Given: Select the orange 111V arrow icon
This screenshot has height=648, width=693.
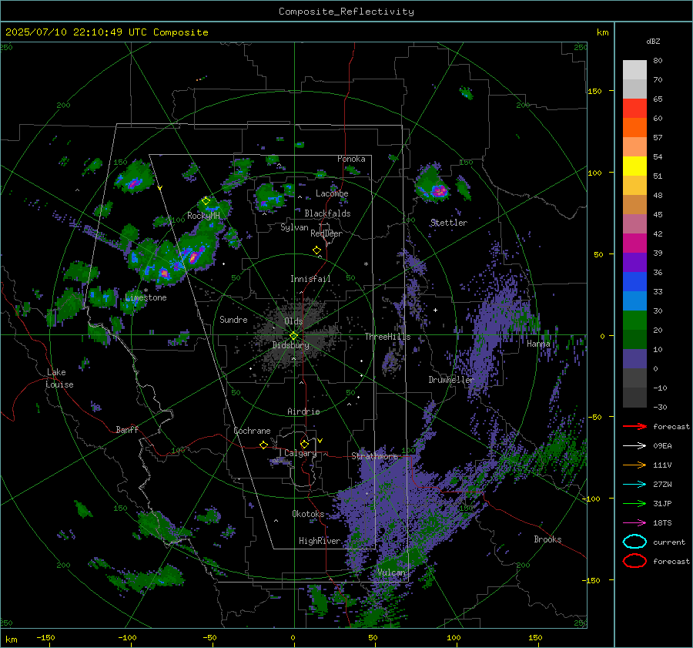Looking at the screenshot, I should (634, 465).
